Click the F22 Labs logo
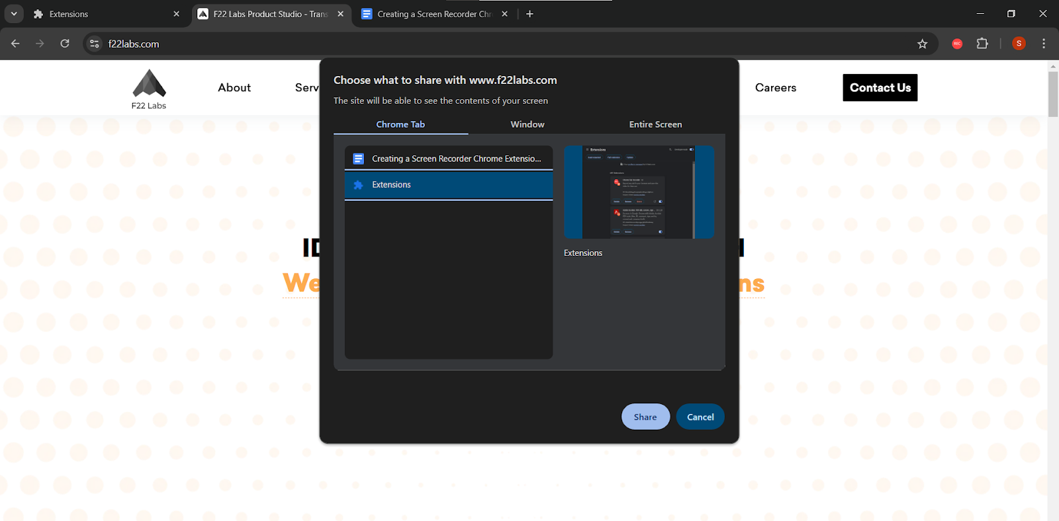 tap(149, 89)
